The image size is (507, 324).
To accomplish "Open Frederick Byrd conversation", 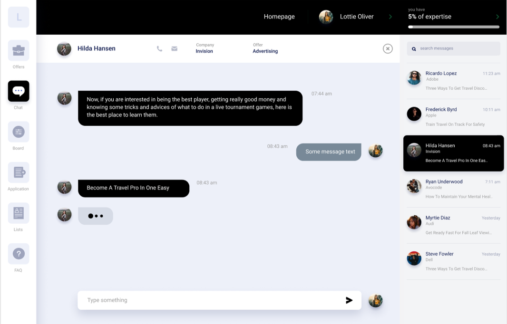I will [453, 117].
